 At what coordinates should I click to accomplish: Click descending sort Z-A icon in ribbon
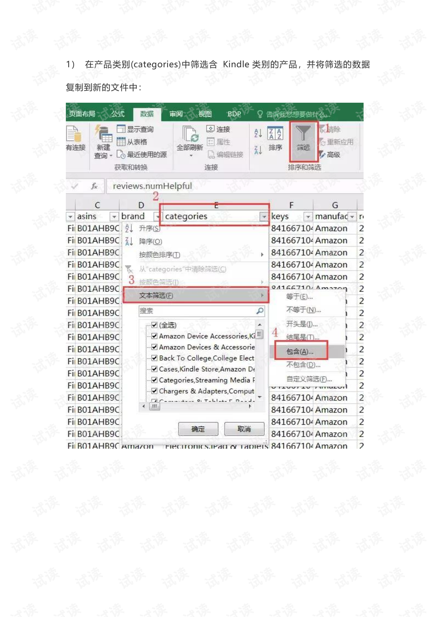(258, 150)
